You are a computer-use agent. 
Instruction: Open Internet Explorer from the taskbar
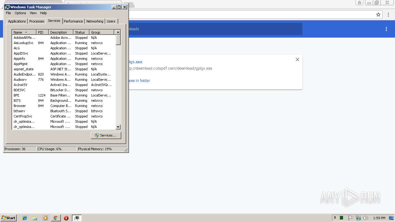(25, 218)
